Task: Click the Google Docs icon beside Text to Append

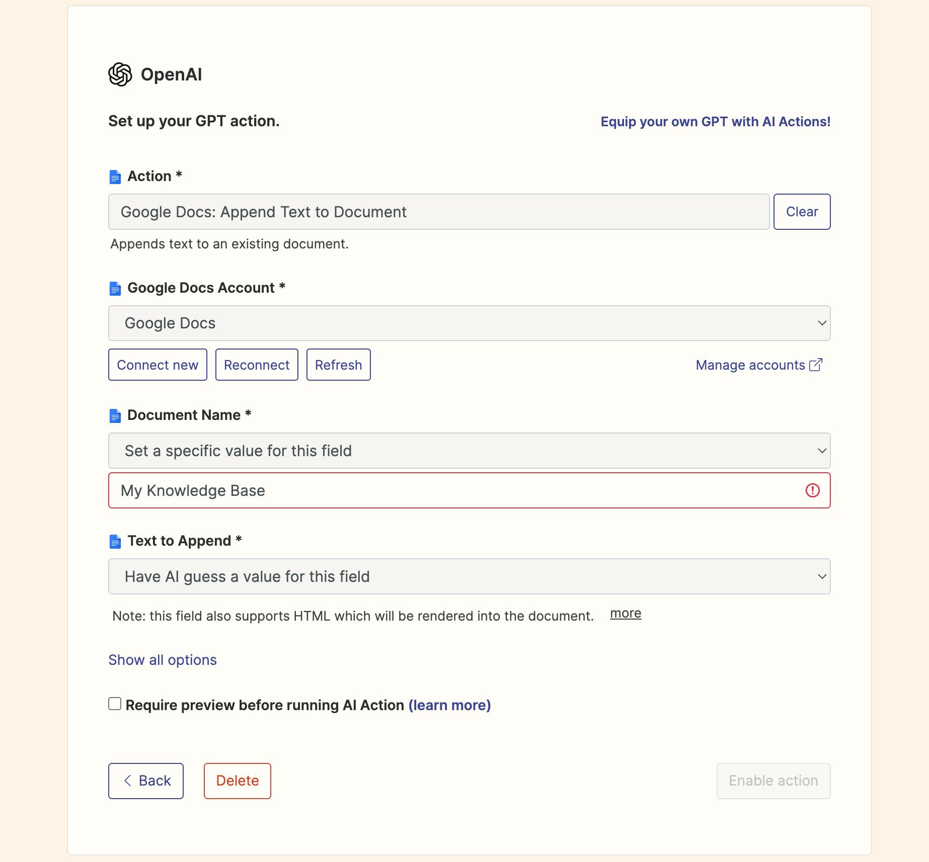Action: click(x=115, y=542)
